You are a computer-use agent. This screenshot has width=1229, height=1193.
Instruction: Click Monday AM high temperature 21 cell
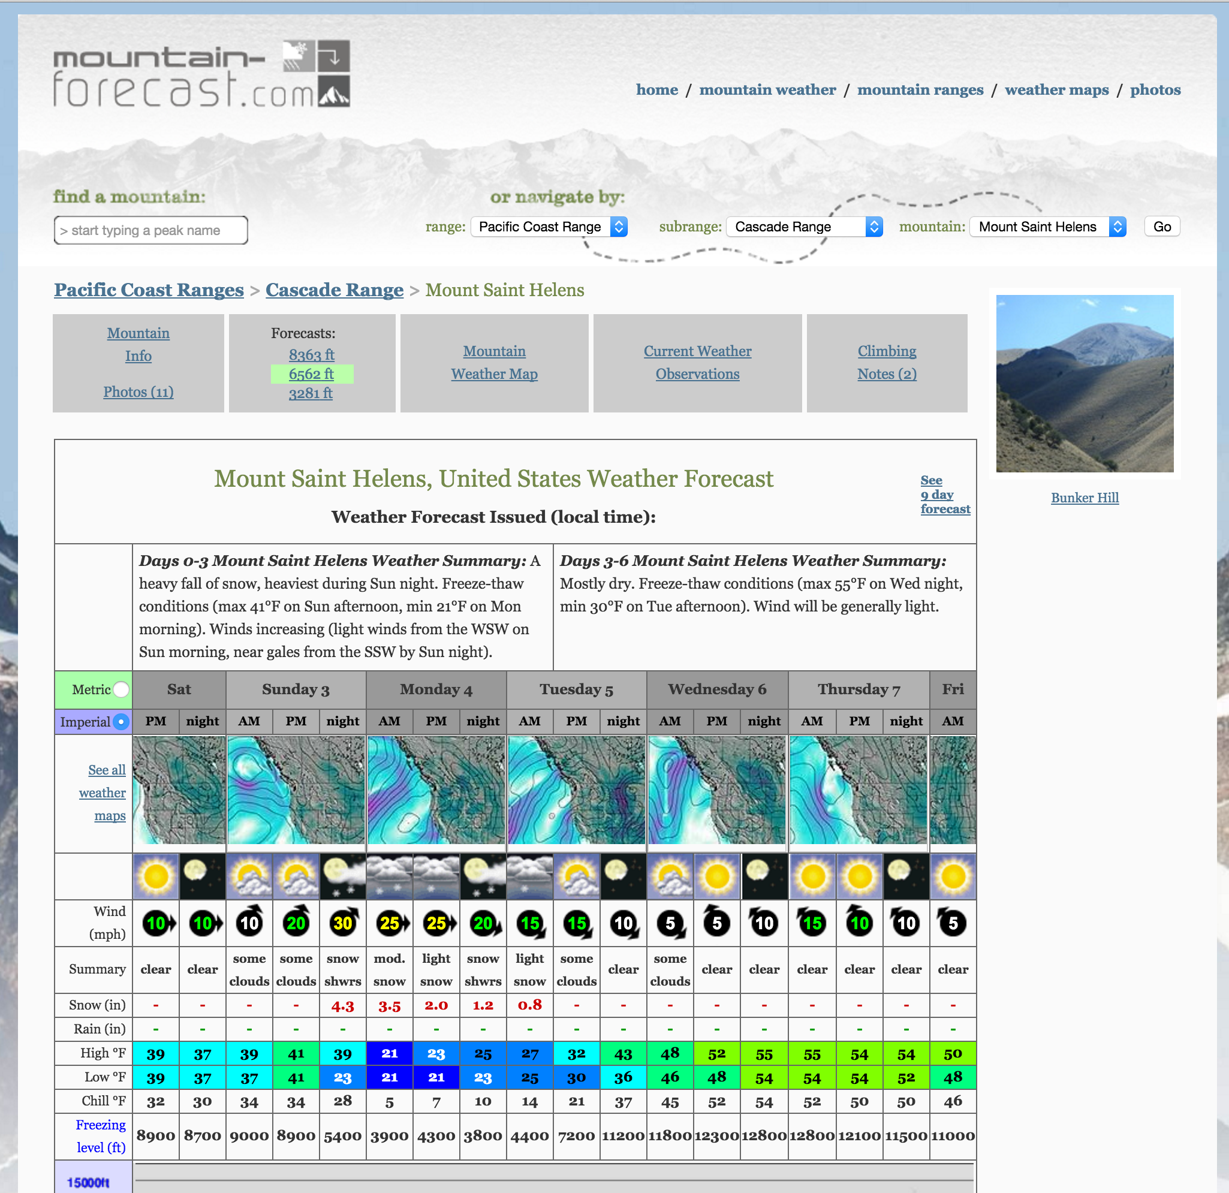[x=390, y=1053]
